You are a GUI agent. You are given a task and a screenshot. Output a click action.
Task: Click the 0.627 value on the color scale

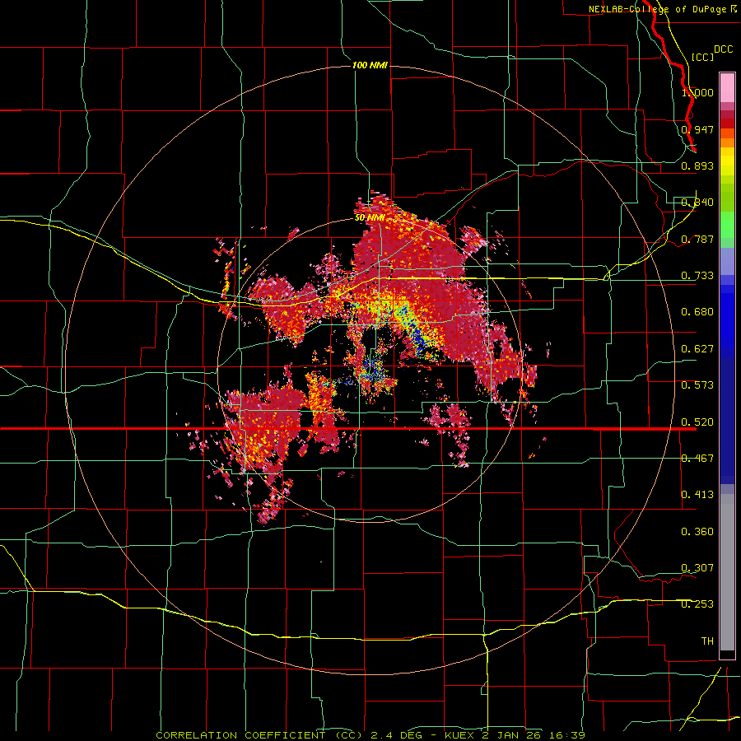697,349
